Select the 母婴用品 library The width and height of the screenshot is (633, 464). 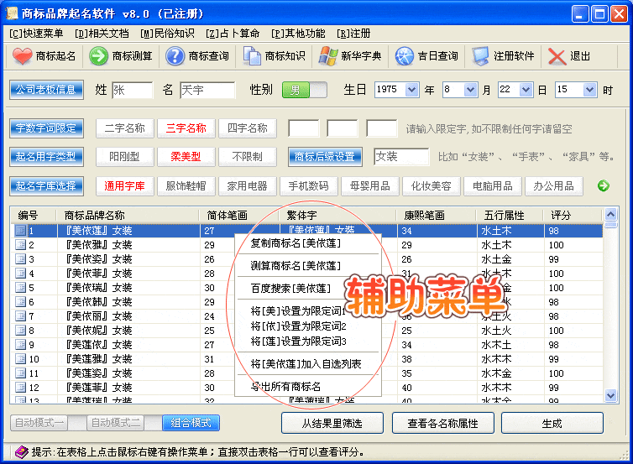pyautogui.click(x=370, y=186)
